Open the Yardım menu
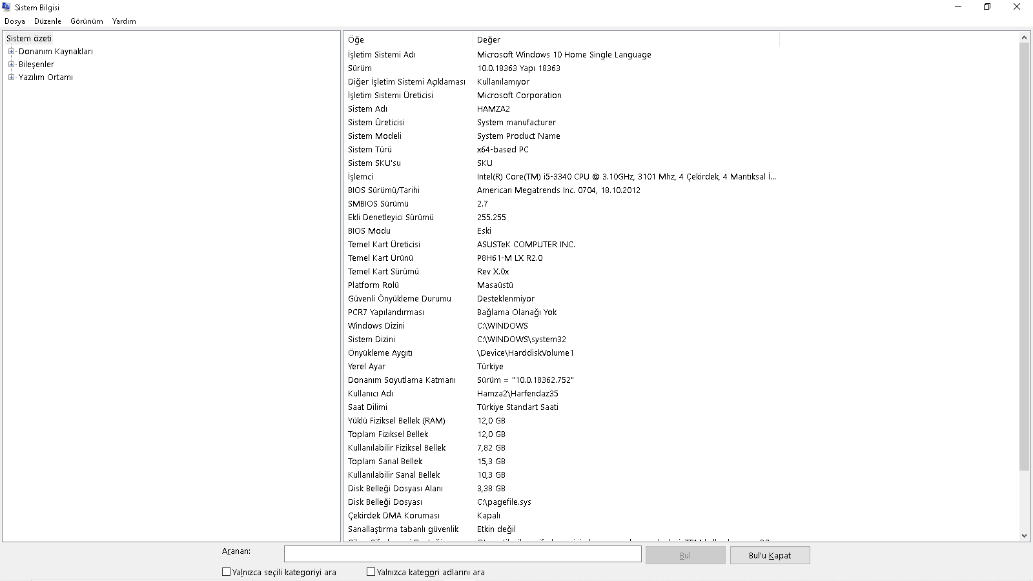This screenshot has height=581, width=1033. click(x=124, y=21)
